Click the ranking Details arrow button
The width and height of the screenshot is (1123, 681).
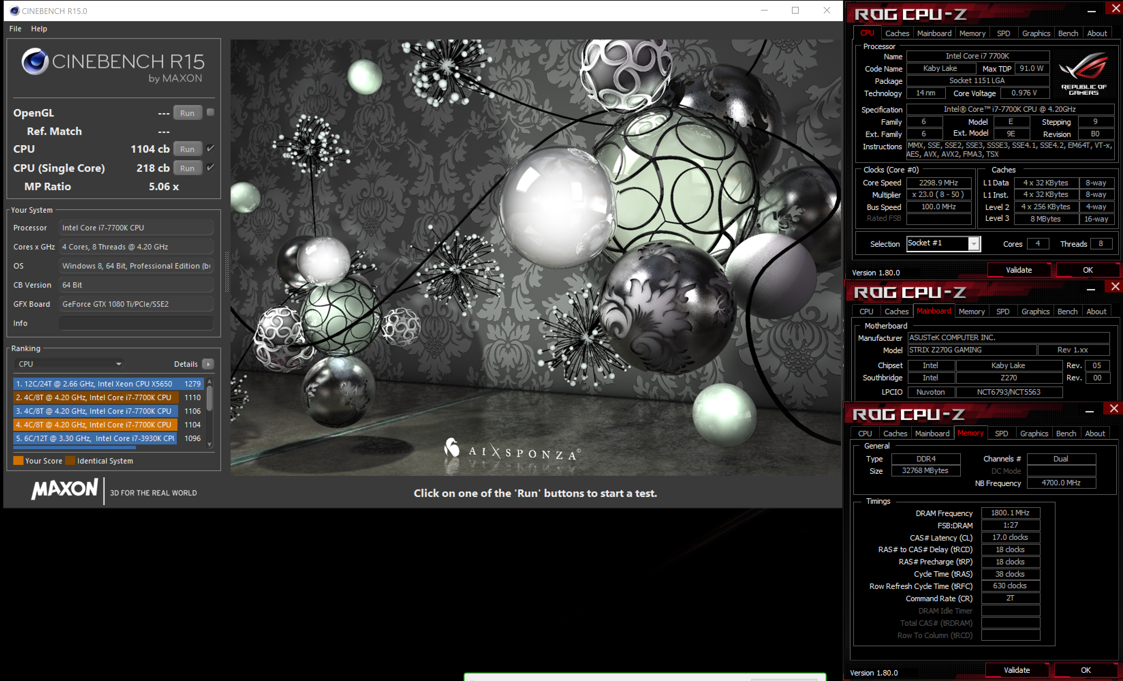(x=208, y=364)
